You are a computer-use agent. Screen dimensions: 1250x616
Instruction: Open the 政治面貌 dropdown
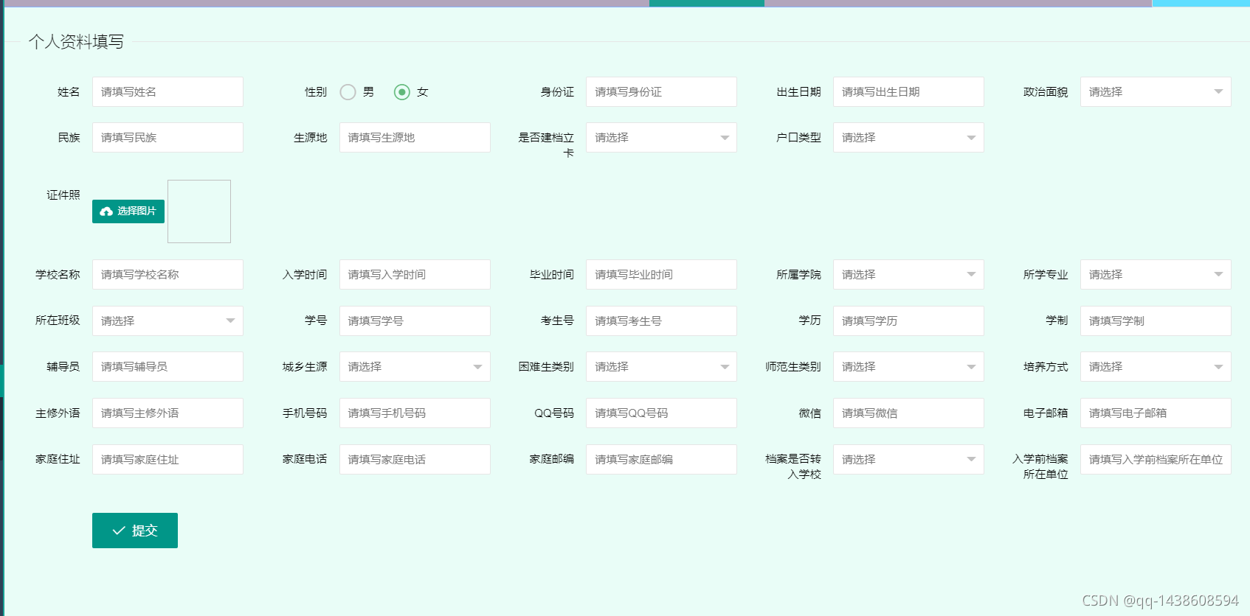coord(1156,92)
